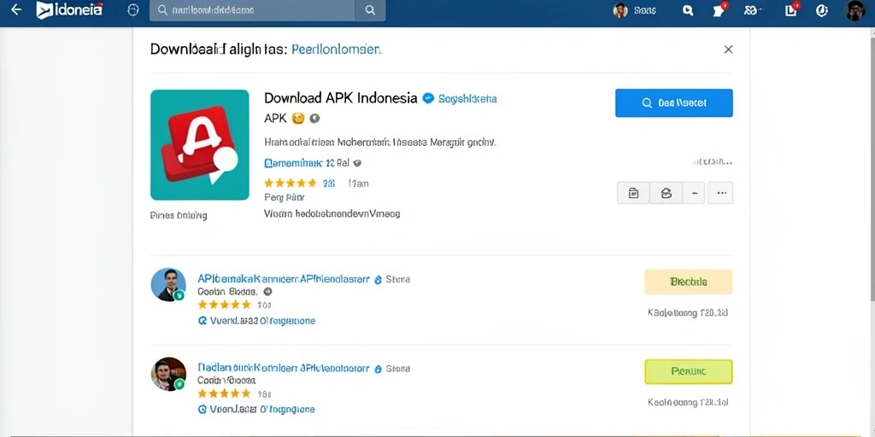Open the bookmark icon with red badge
The height and width of the screenshot is (437, 875).
pyautogui.click(x=792, y=9)
